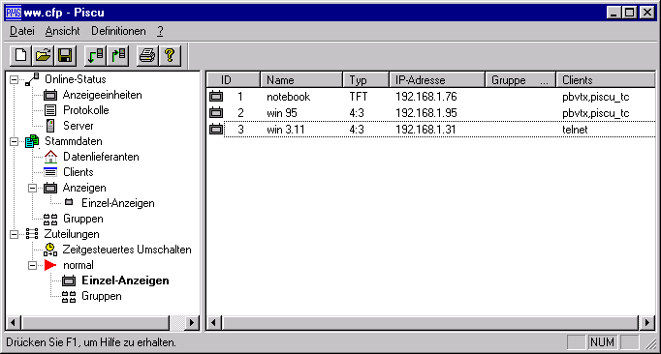This screenshot has width=661, height=354.
Task: Click the download-from-server arrow toolbar icon
Action: tap(95, 55)
